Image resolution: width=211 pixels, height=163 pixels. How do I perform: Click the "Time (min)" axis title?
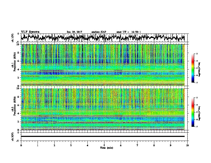pos(107,148)
